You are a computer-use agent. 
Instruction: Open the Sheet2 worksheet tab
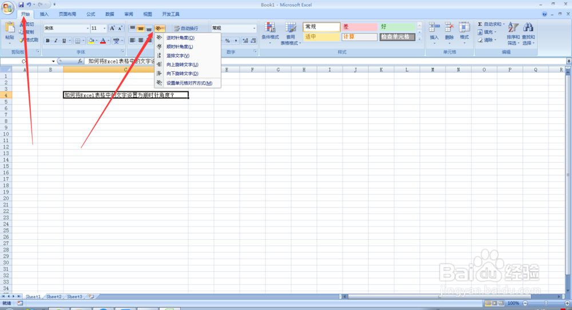click(x=54, y=296)
